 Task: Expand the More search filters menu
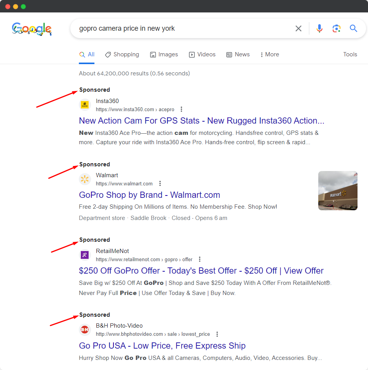coord(270,54)
